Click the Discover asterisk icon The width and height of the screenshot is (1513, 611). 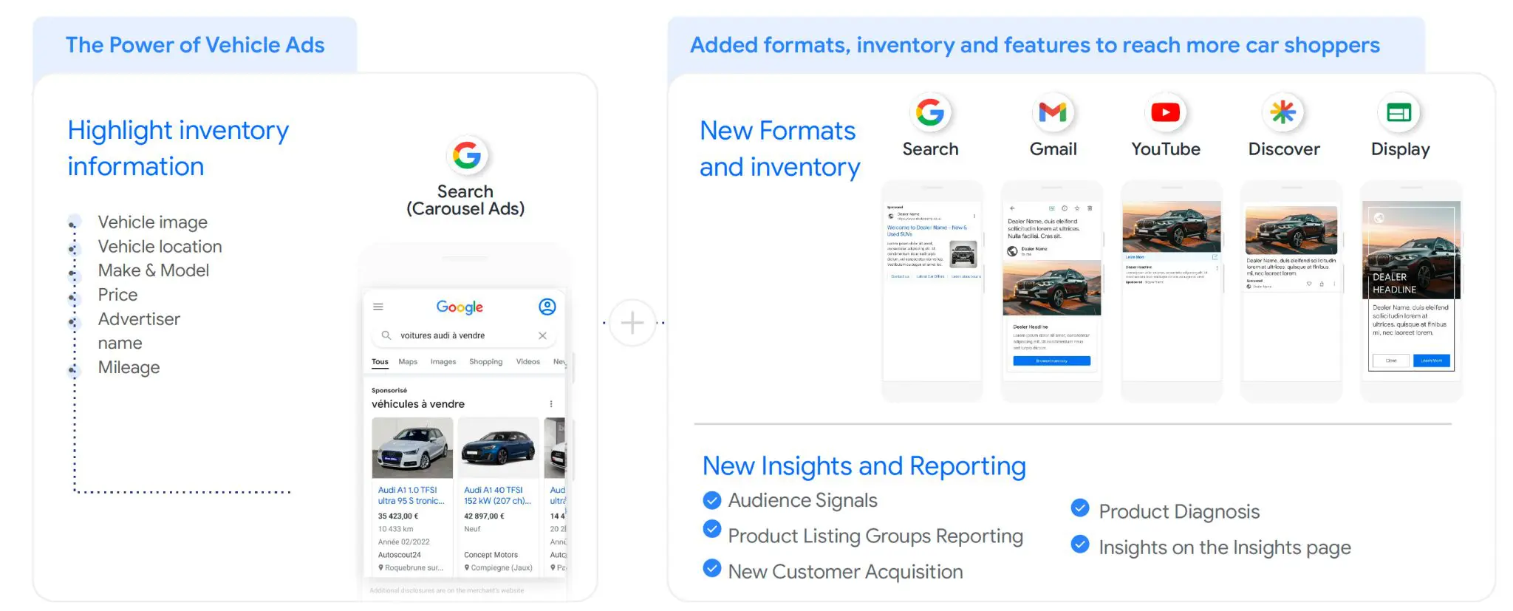click(1283, 112)
